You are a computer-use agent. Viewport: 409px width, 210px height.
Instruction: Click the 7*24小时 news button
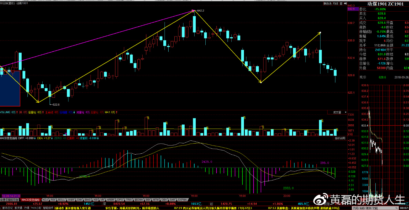coord(36,208)
